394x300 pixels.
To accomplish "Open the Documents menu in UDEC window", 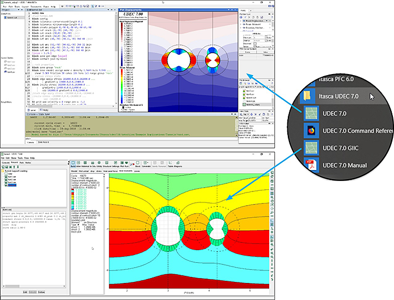I will [x=36, y=7].
